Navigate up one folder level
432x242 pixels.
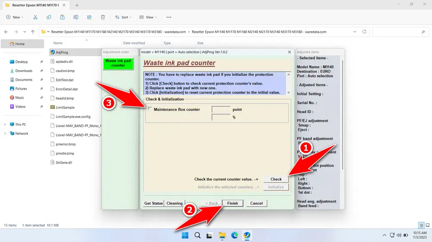point(33,32)
